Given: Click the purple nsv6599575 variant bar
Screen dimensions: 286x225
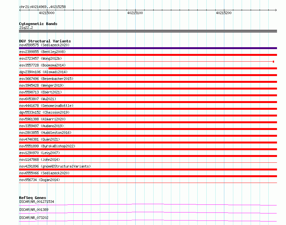Looking at the screenshot, I should coord(148,48).
